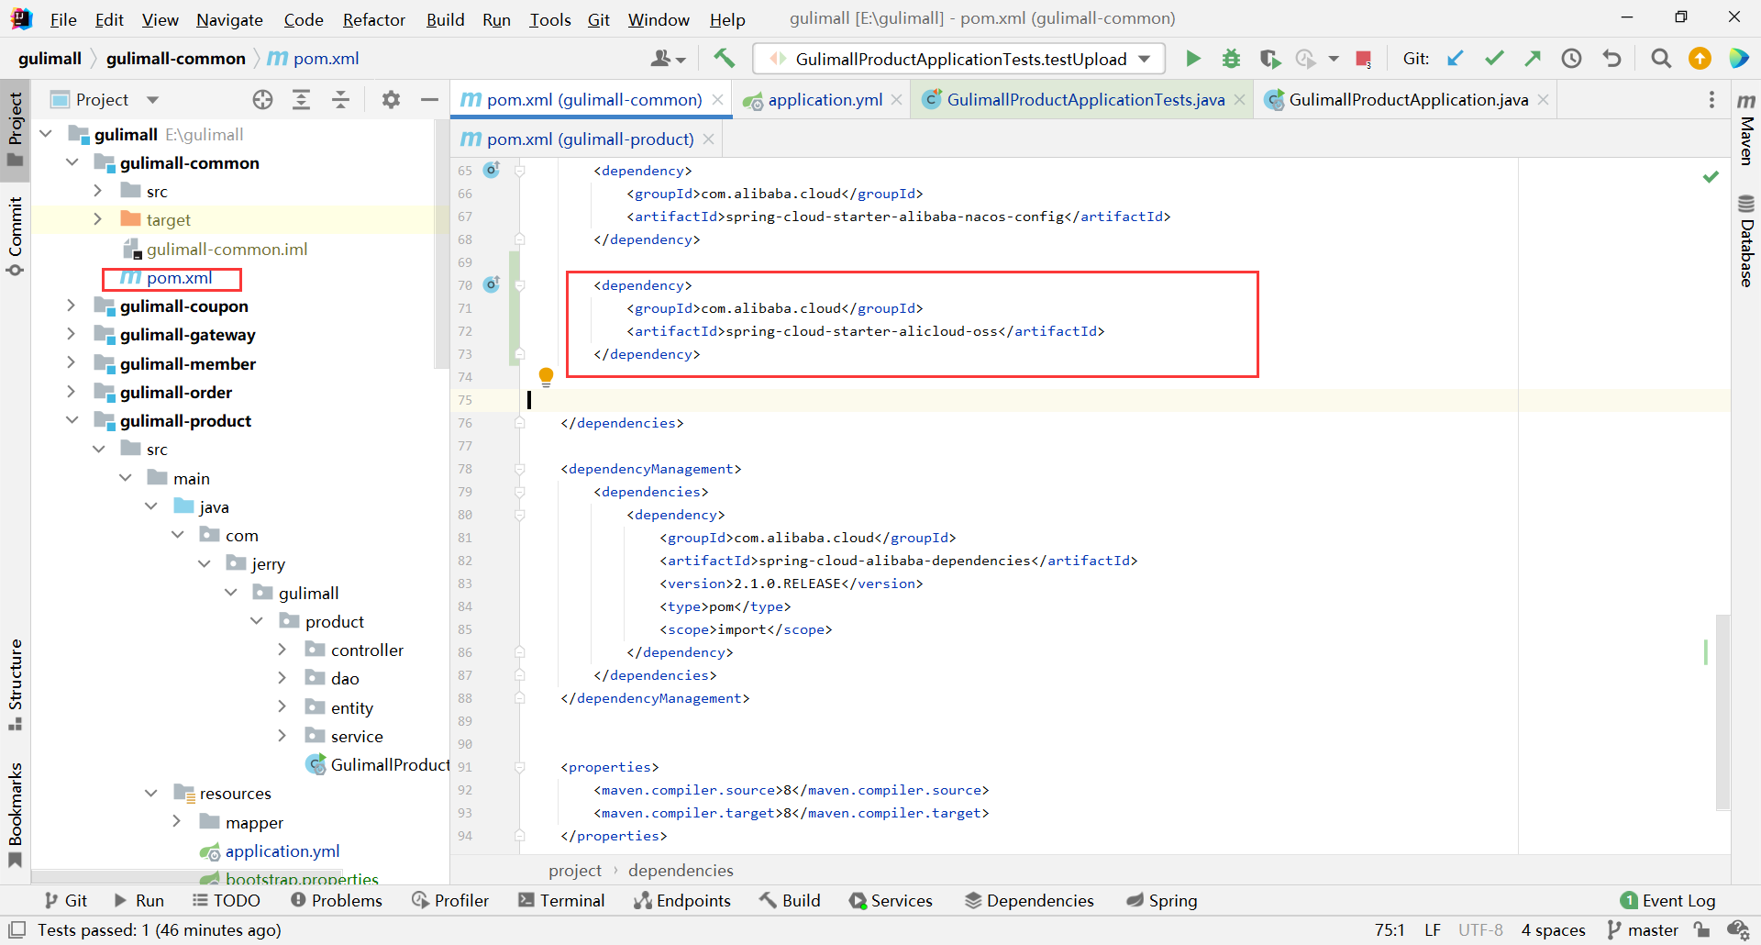Open Git show history clock icon
The width and height of the screenshot is (1761, 945).
coord(1572,59)
